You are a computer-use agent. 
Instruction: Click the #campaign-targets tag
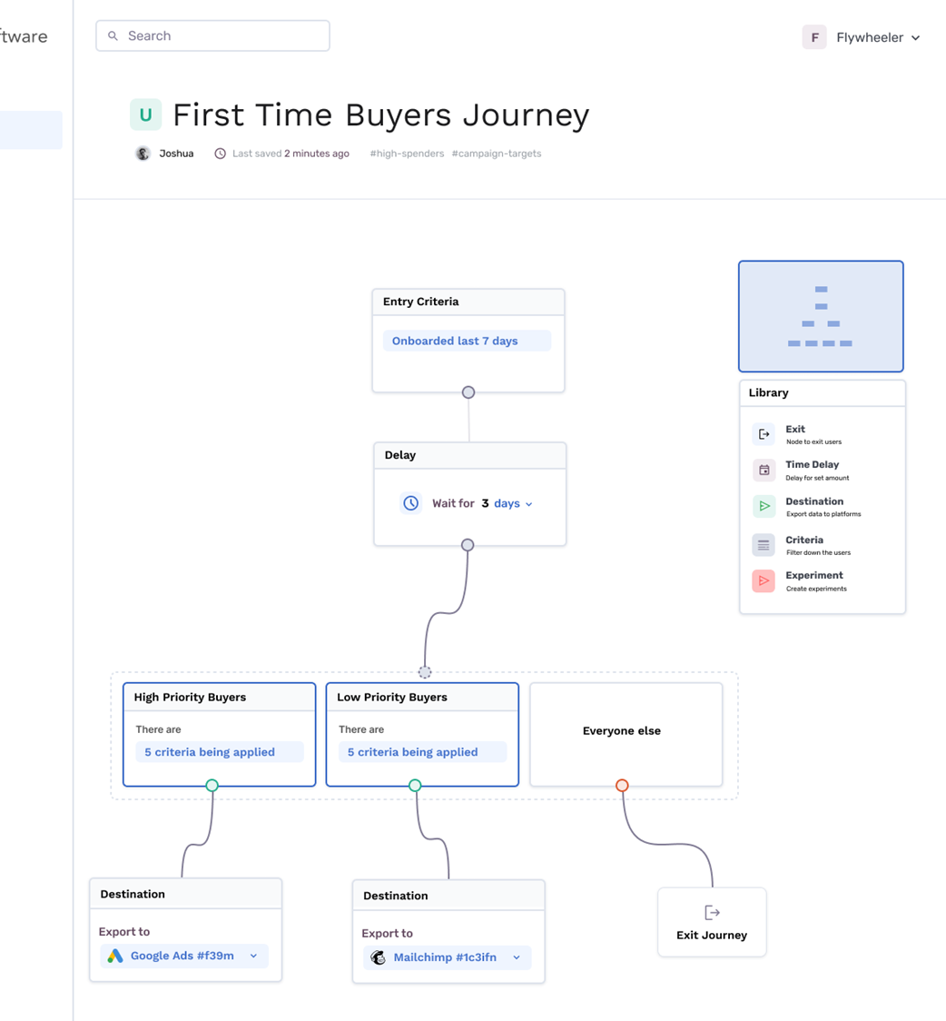click(x=497, y=154)
